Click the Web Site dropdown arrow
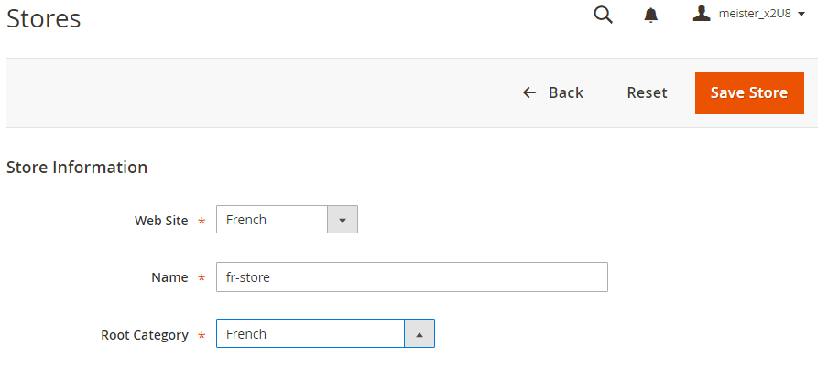 pos(343,220)
